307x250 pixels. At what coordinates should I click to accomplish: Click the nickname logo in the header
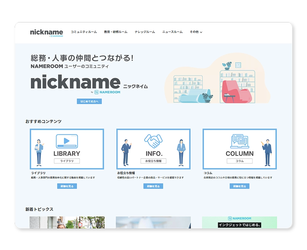coord(46,32)
